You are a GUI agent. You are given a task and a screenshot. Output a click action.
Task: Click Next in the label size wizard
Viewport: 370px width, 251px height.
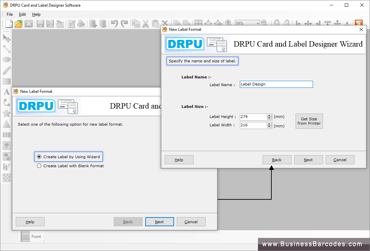[308, 160]
